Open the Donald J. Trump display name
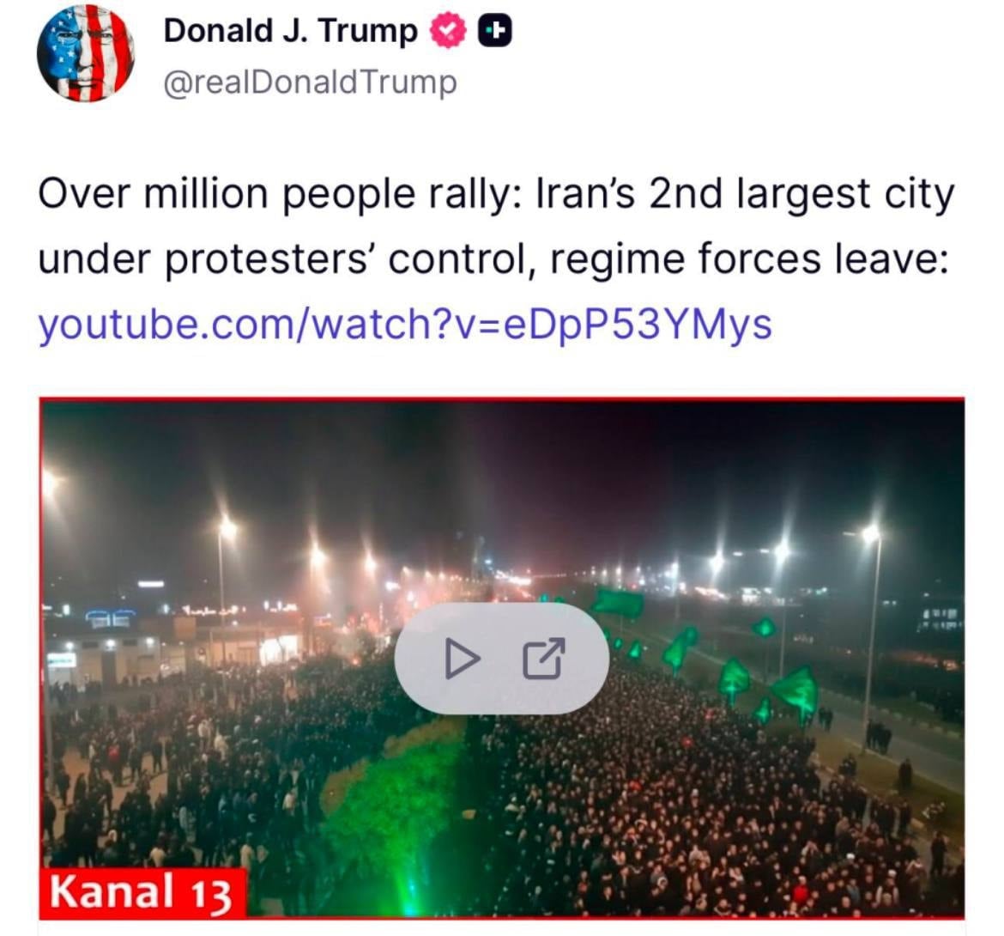The image size is (1004, 936). 290,31
